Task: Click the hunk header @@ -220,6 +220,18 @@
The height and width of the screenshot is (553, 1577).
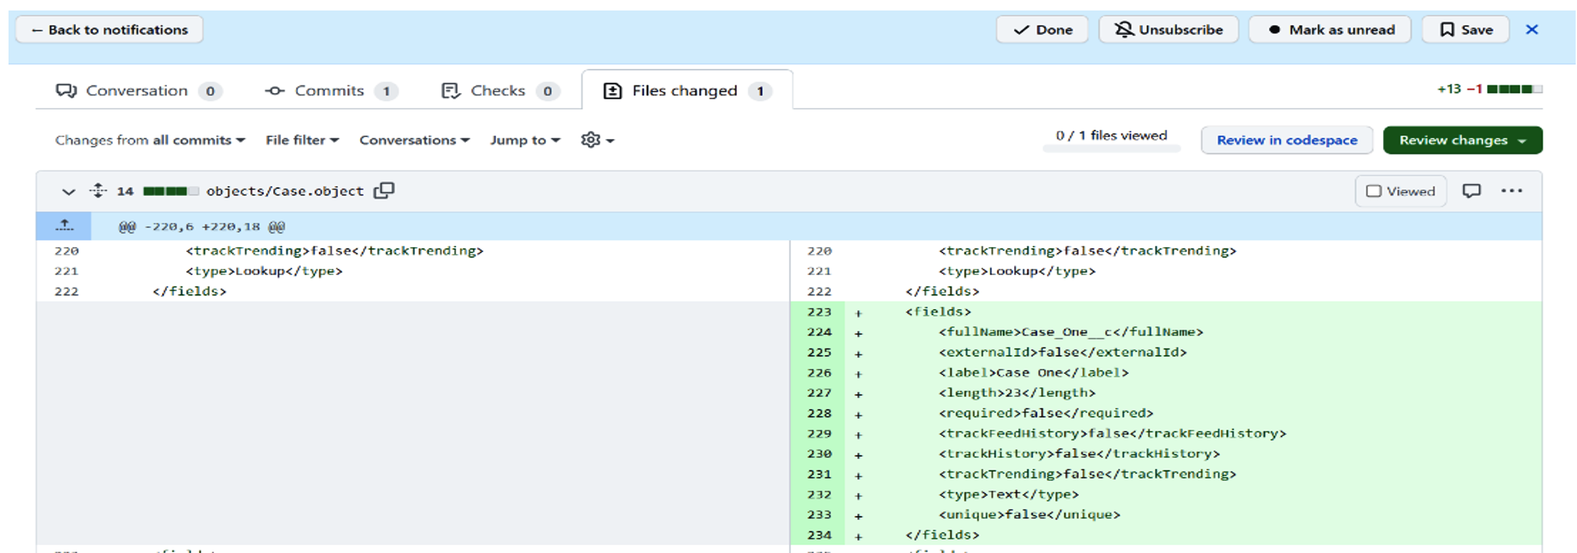Action: pyautogui.click(x=201, y=227)
